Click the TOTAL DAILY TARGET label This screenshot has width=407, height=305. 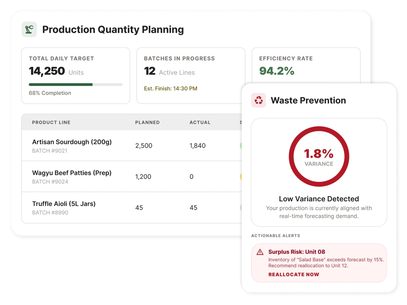tap(61, 58)
